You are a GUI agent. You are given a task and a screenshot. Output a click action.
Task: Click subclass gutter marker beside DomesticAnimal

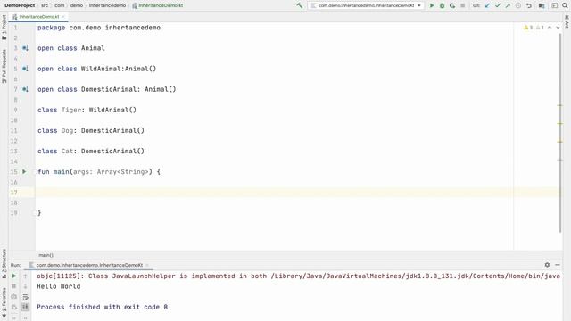point(25,89)
